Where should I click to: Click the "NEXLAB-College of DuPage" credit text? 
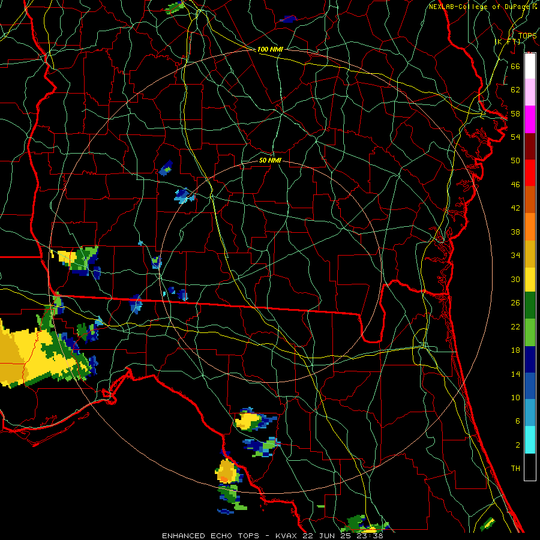pyautogui.click(x=479, y=7)
